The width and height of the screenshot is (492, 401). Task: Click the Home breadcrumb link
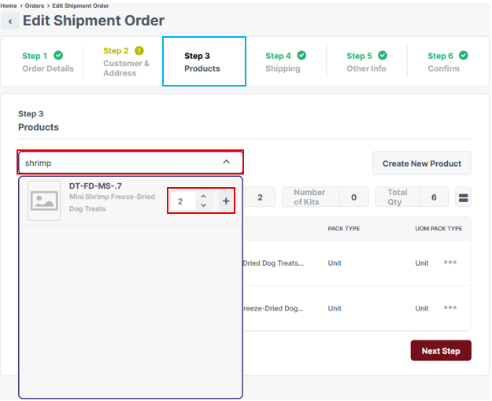[9, 6]
